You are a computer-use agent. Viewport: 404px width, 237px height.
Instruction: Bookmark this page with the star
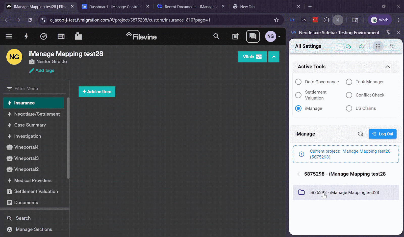(x=276, y=20)
